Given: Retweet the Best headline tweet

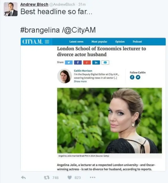Looking at the screenshot, I should click(x=47, y=177).
